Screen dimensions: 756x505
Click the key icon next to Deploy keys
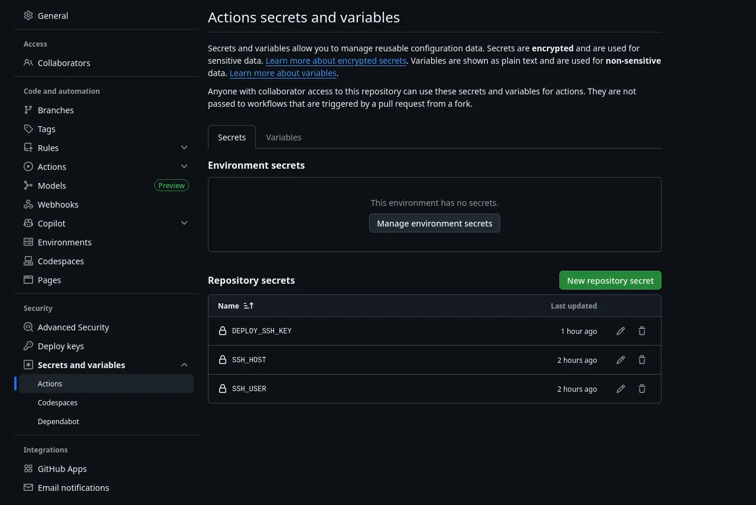(x=28, y=346)
